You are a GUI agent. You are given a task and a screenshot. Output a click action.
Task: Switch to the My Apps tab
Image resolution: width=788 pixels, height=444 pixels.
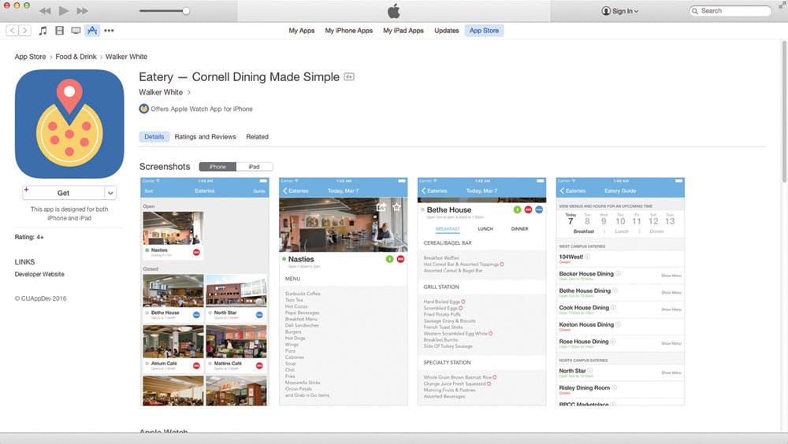point(302,31)
